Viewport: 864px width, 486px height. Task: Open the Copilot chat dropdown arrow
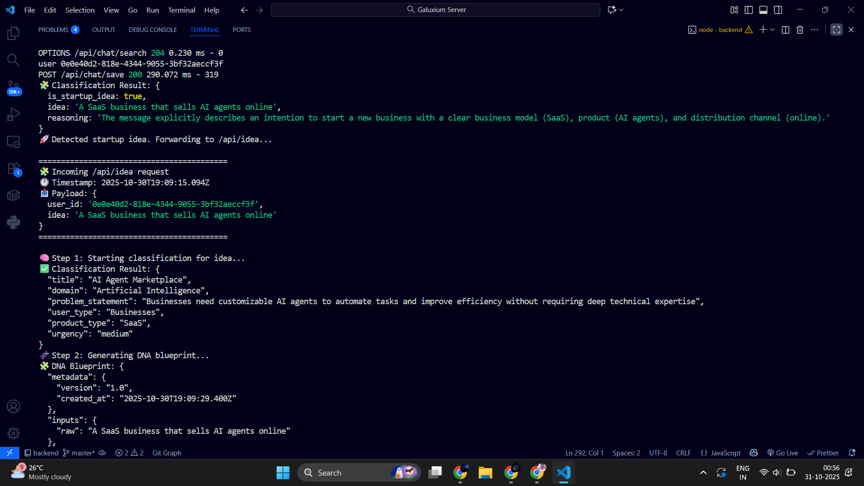pyautogui.click(x=621, y=10)
